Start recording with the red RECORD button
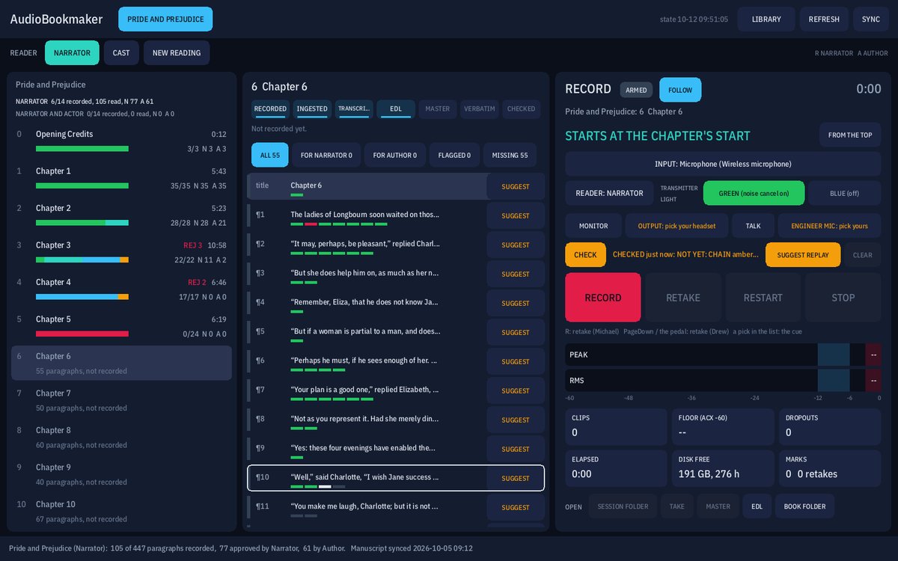The image size is (898, 561). [x=602, y=298]
